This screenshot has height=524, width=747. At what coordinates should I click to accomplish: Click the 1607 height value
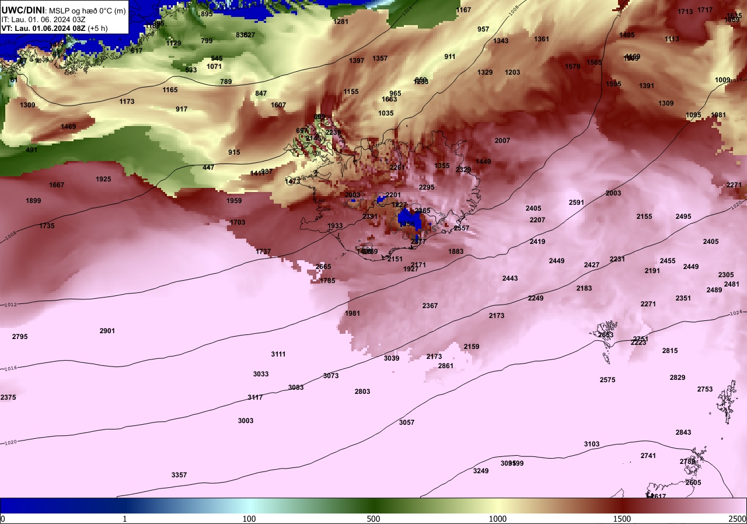[x=278, y=105]
